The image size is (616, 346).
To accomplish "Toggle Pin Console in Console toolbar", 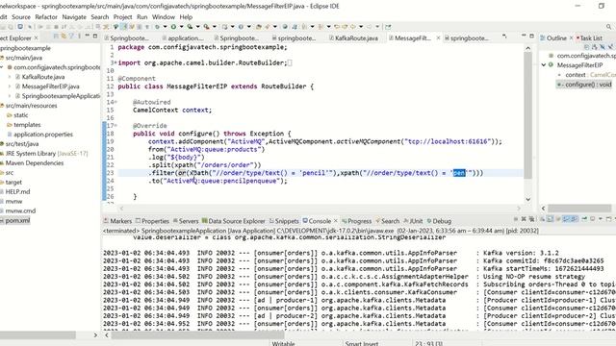I will (x=584, y=219).
